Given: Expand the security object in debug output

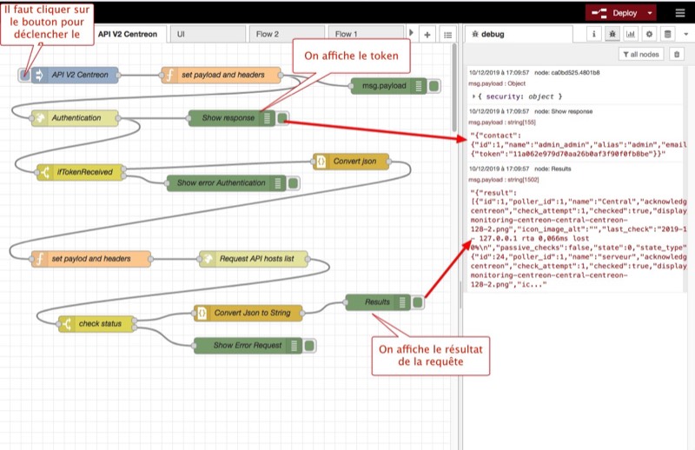Looking at the screenshot, I should coord(473,96).
